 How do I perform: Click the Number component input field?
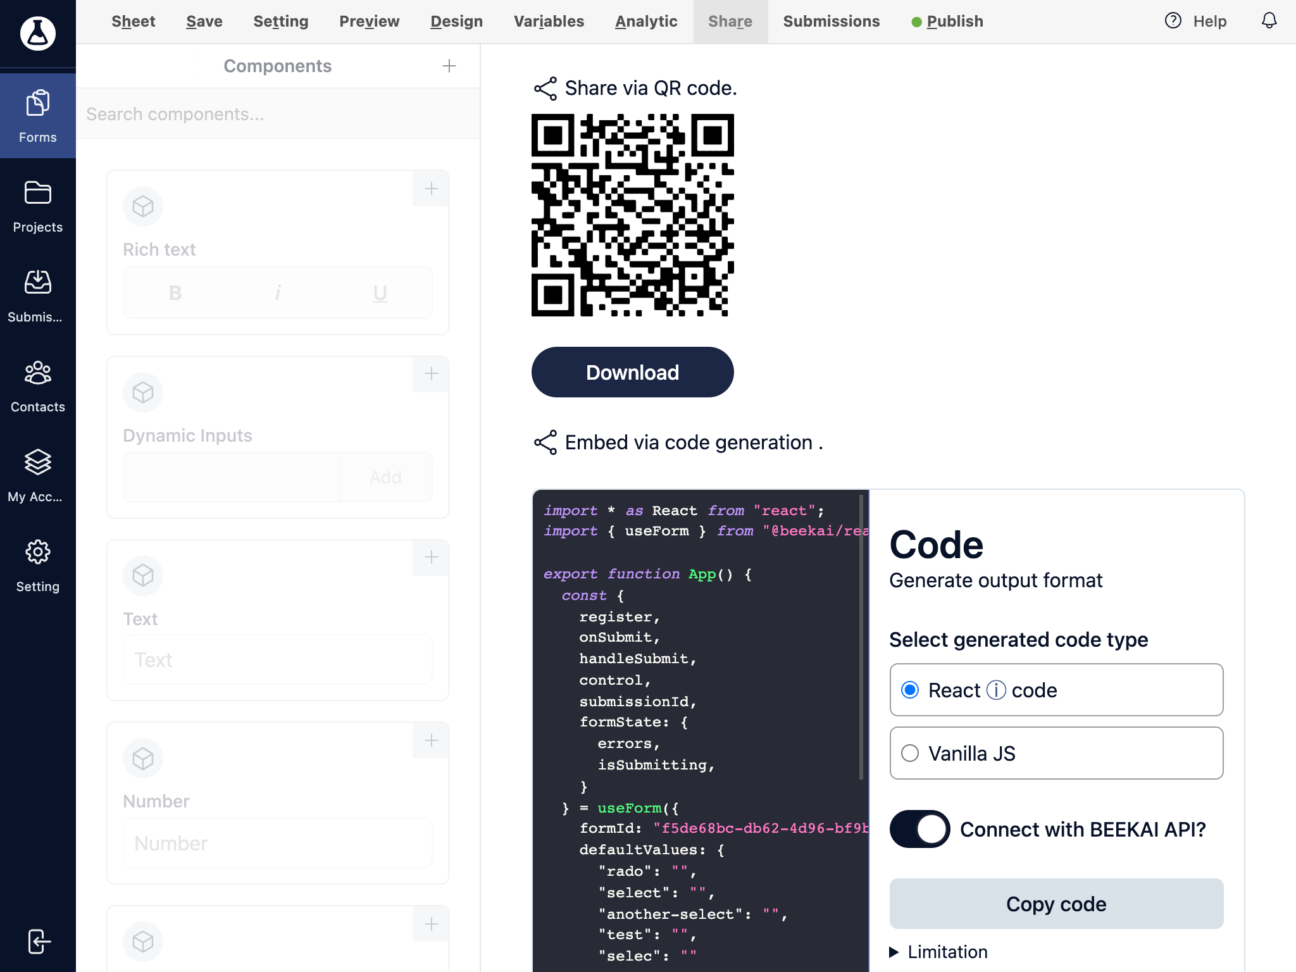(x=278, y=843)
